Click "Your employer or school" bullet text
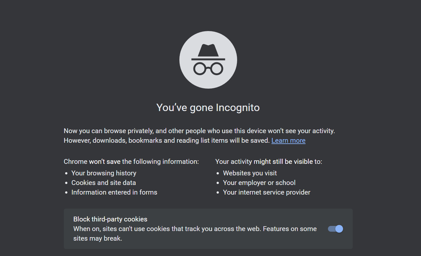Viewport: 421px width, 256px height. [259, 183]
